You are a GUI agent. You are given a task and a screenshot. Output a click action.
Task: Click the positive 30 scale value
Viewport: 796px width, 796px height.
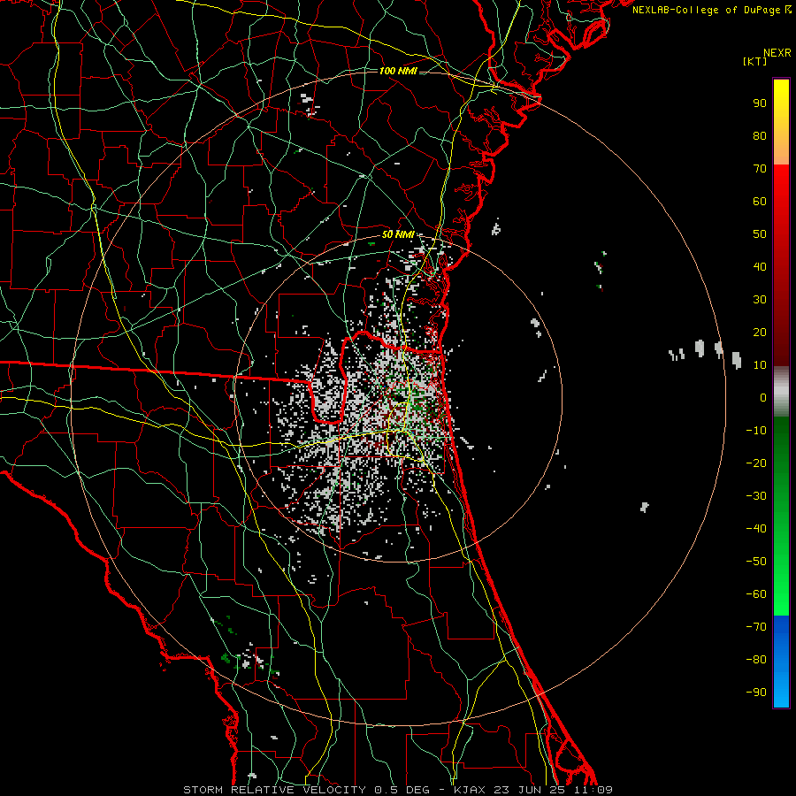760,300
